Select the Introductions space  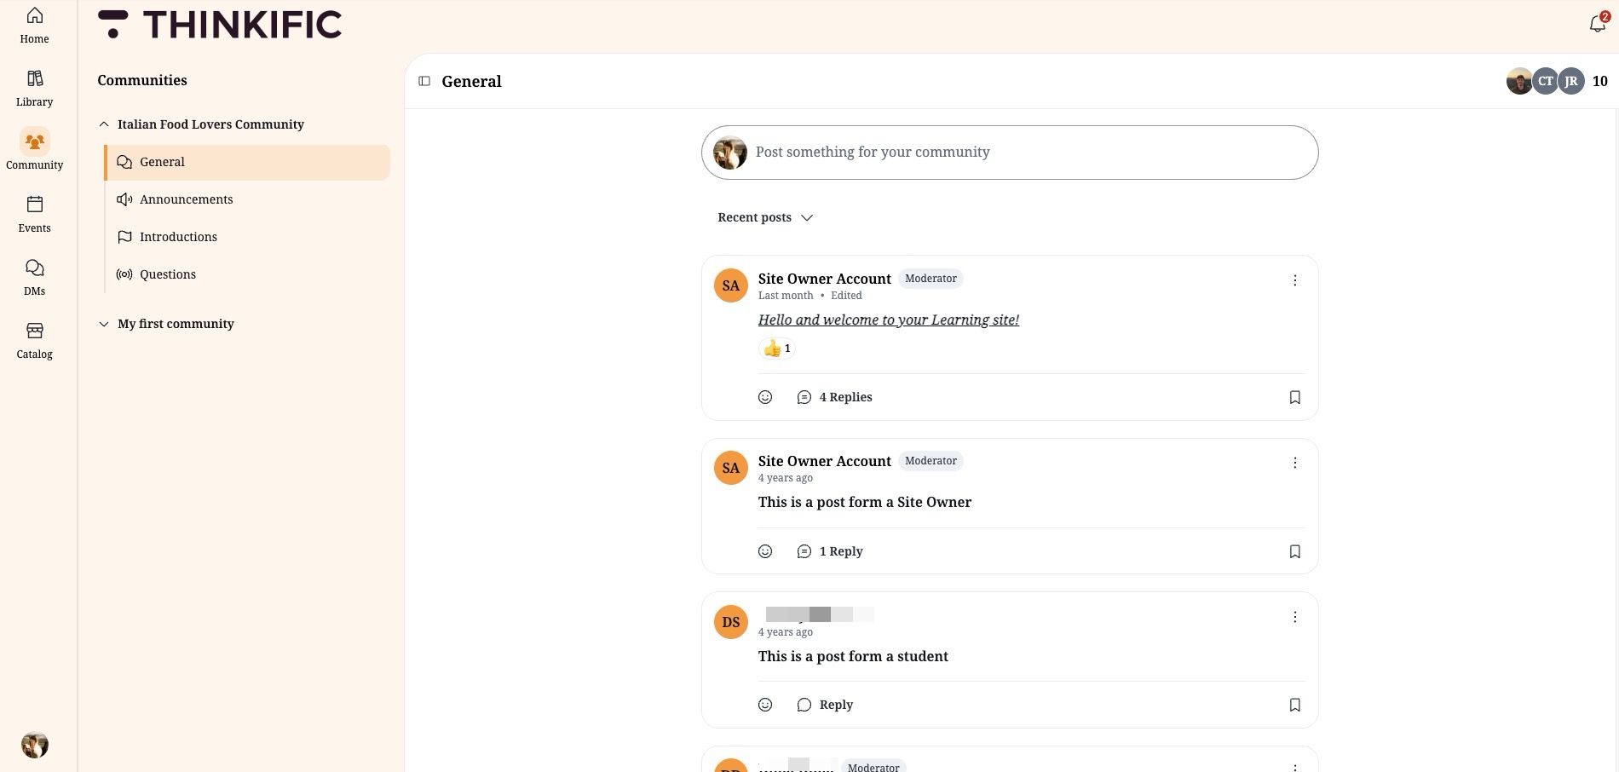pos(247,237)
